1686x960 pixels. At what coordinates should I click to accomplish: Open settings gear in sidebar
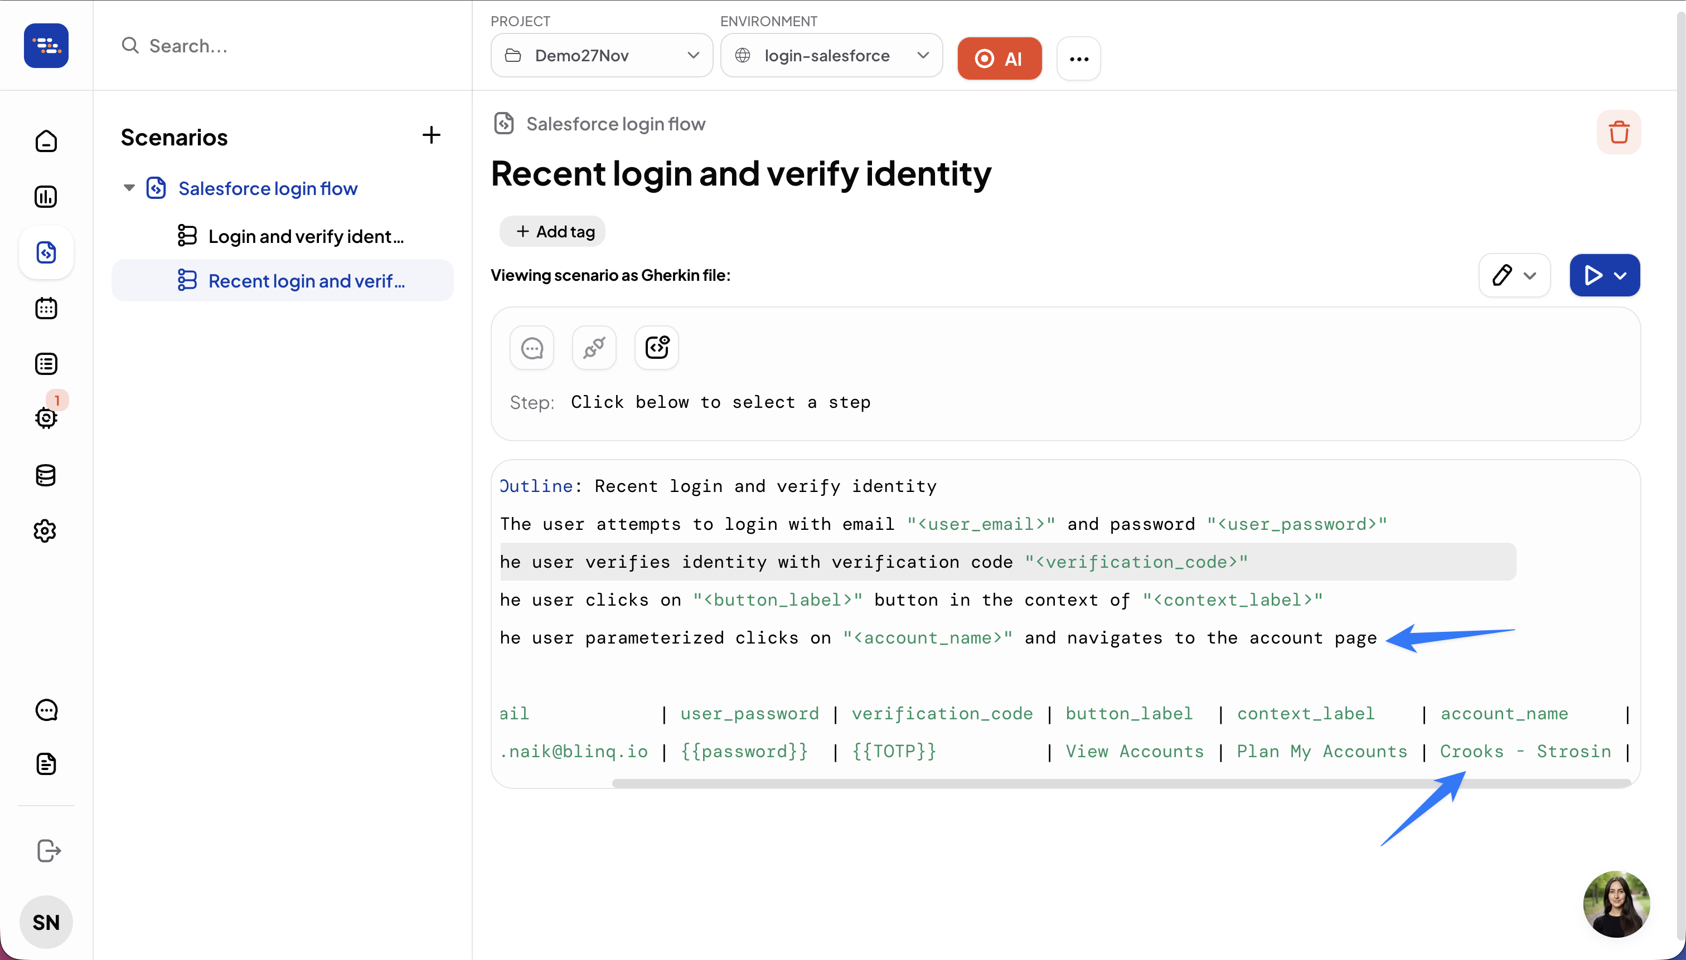tap(46, 530)
